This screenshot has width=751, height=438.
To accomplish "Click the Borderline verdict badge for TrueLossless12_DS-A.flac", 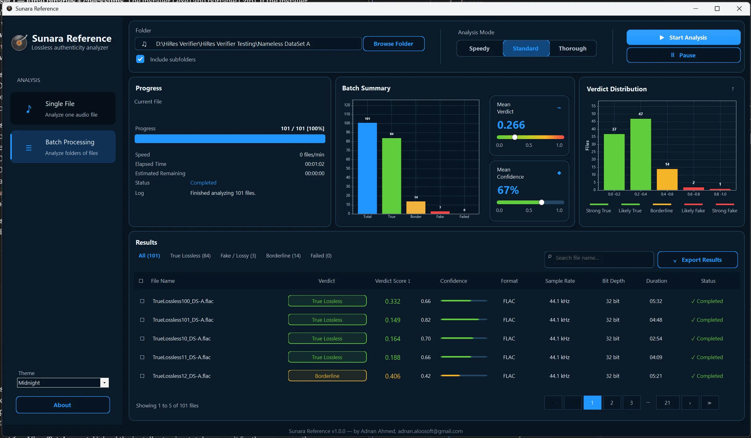I will [327, 376].
